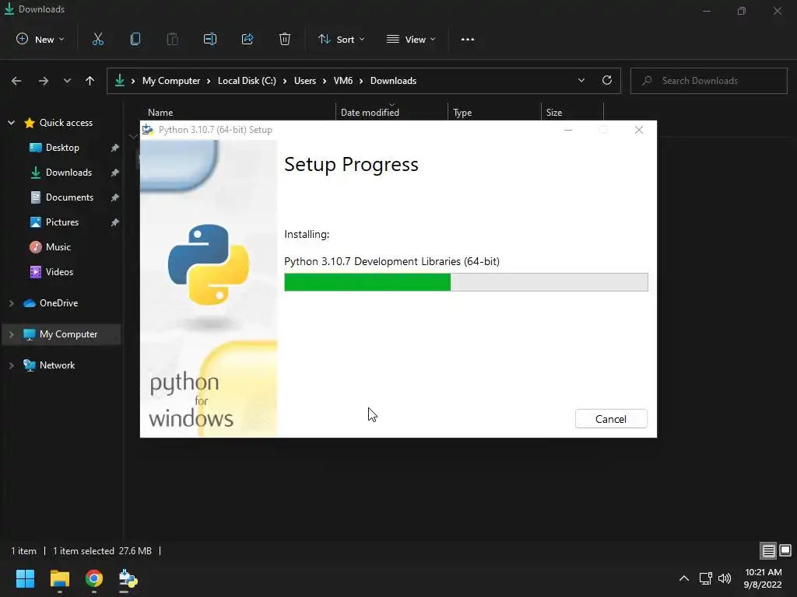Sort by Type column header
Screen dimensions: 797x597
tap(462, 112)
